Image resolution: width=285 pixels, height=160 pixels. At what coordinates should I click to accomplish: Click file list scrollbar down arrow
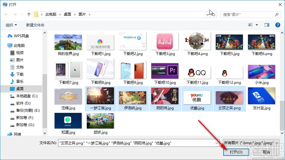282,133
